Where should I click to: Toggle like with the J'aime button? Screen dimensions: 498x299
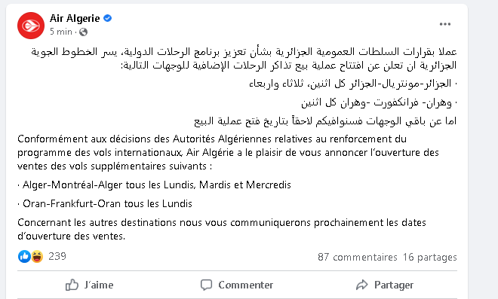point(89,285)
